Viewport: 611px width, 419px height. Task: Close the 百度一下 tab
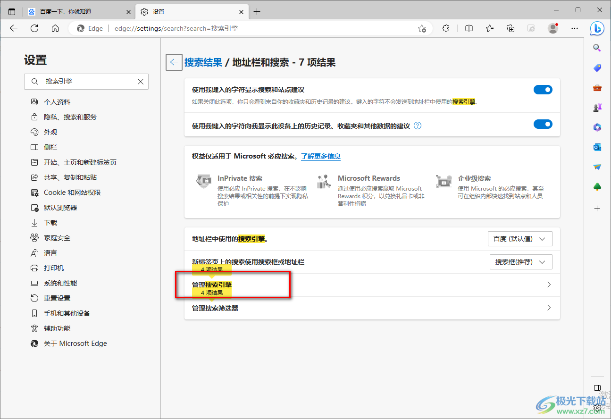pos(128,12)
